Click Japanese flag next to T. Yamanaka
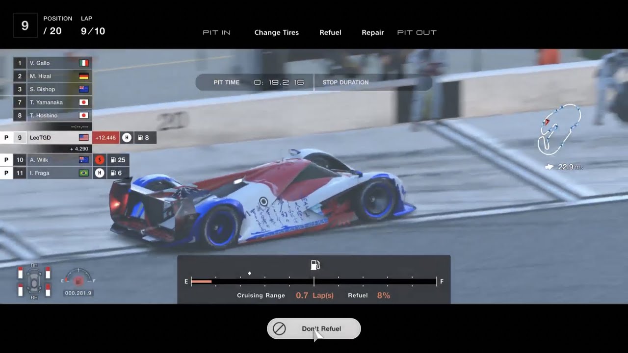Screen dimensions: 628x353 pyautogui.click(x=84, y=102)
